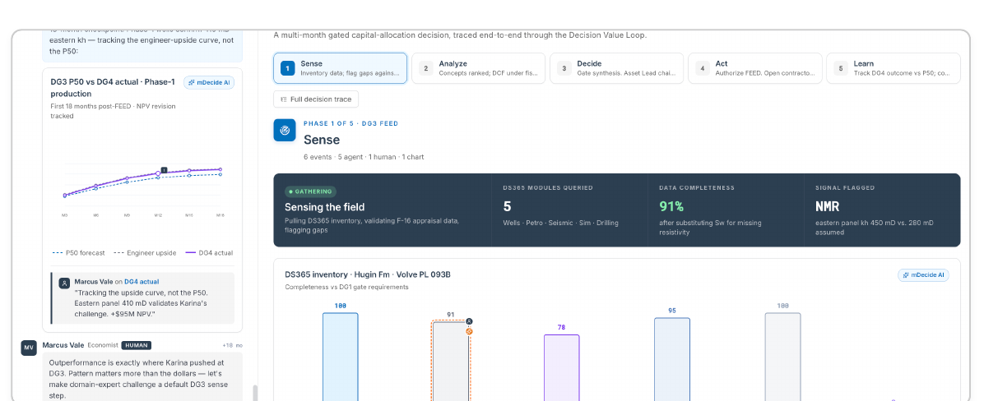Screen dimensions: 998x401
Task: Click the DS365 modules queried value 5
Action: tap(507, 206)
